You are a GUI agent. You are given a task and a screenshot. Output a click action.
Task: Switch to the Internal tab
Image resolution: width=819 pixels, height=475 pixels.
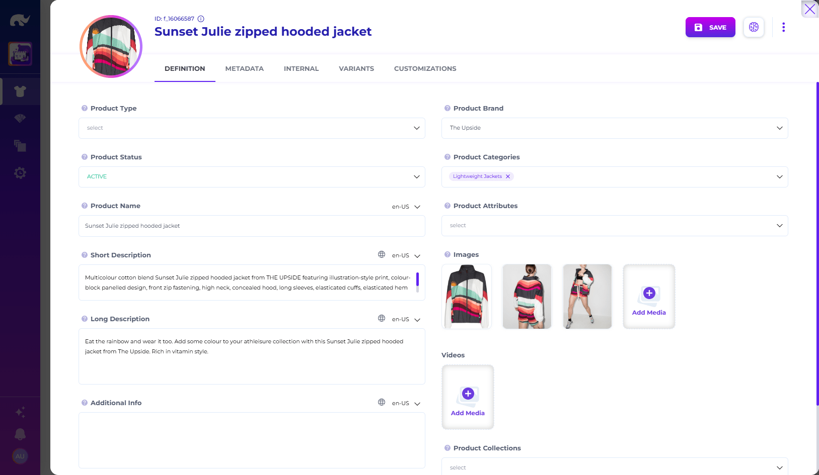pos(301,68)
